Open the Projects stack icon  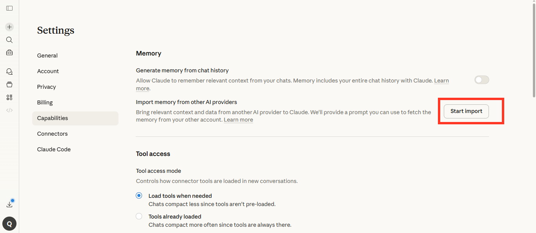point(9,84)
